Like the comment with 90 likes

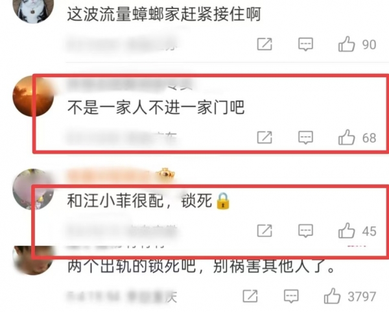click(x=346, y=44)
